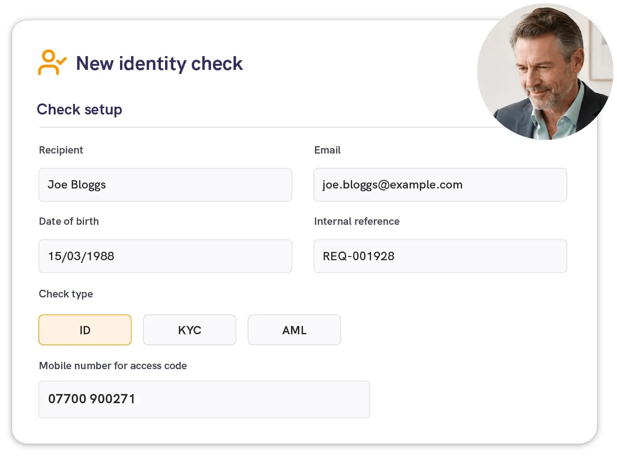Click the Internal reference field

point(440,256)
